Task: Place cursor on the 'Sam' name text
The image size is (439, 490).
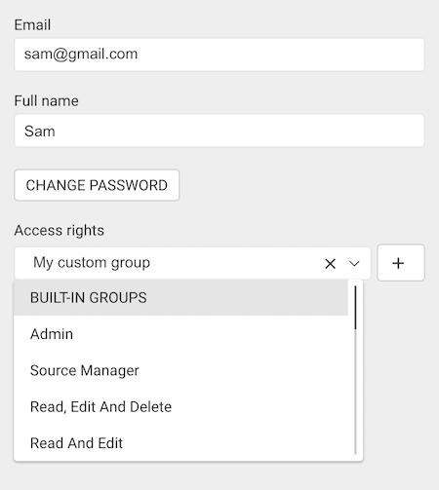Action: click(x=39, y=132)
